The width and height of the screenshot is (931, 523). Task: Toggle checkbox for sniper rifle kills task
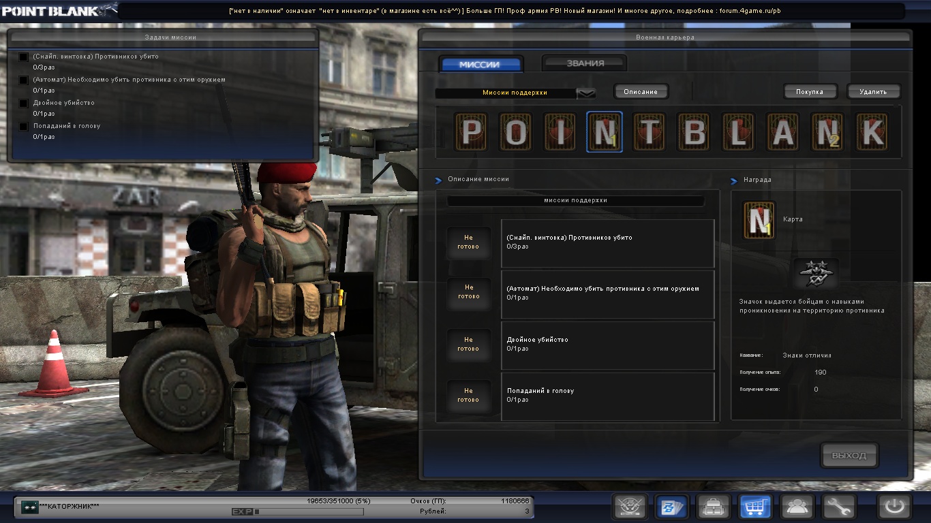click(x=24, y=57)
